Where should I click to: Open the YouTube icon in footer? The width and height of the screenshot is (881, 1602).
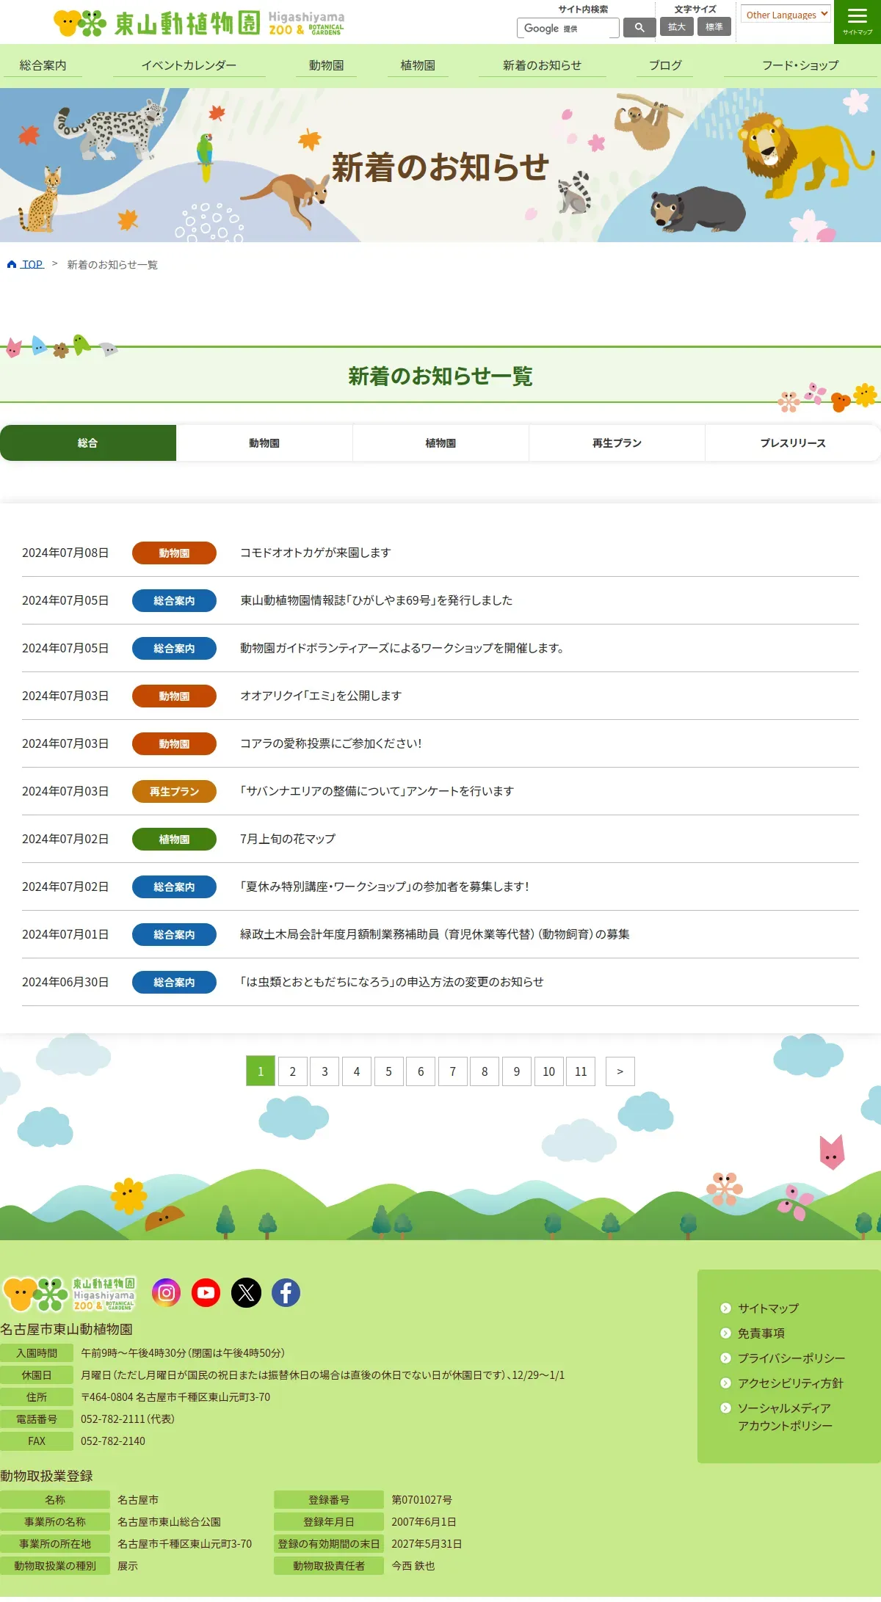pos(206,1292)
